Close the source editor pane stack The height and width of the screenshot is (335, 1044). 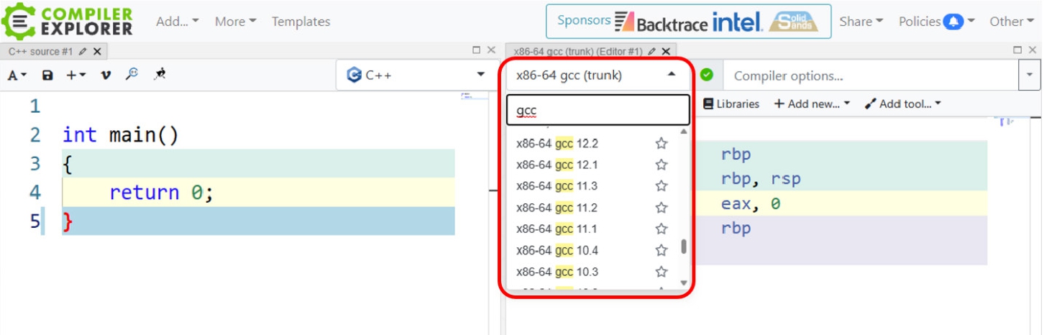pos(491,50)
